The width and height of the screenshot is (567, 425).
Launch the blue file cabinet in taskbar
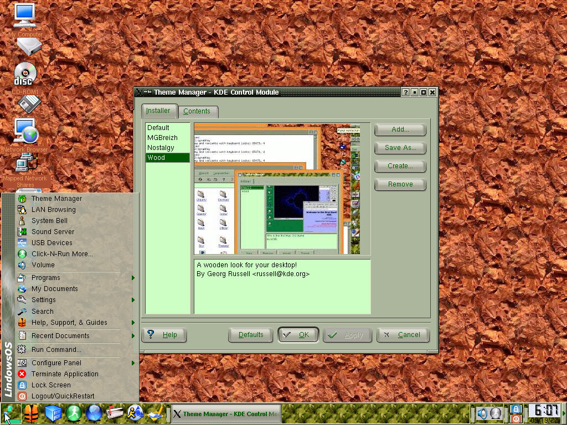[53, 413]
